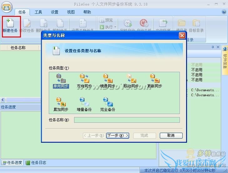This screenshot has height=173, width=228.
Task: Click the New Task (新建任务) icon
Action: pyautogui.click(x=10, y=23)
